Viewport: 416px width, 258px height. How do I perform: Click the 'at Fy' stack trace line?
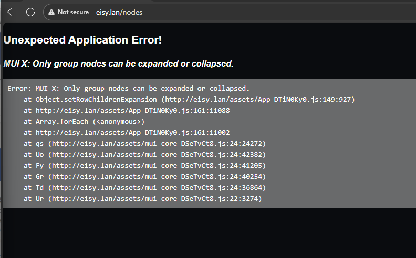point(144,166)
